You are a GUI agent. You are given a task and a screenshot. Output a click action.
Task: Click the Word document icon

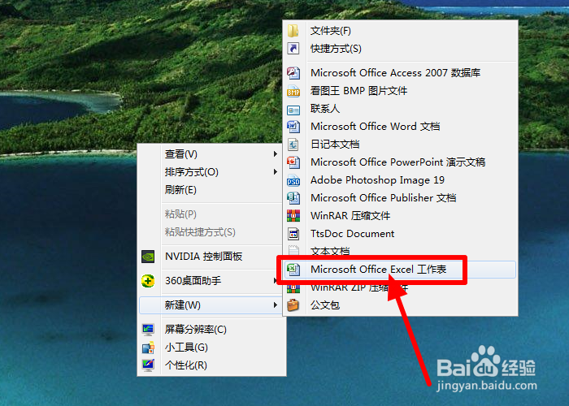pyautogui.click(x=293, y=127)
